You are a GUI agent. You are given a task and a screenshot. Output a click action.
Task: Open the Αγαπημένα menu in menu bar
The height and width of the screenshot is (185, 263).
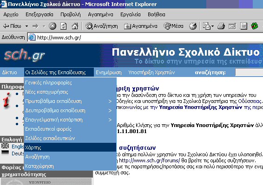point(101,14)
